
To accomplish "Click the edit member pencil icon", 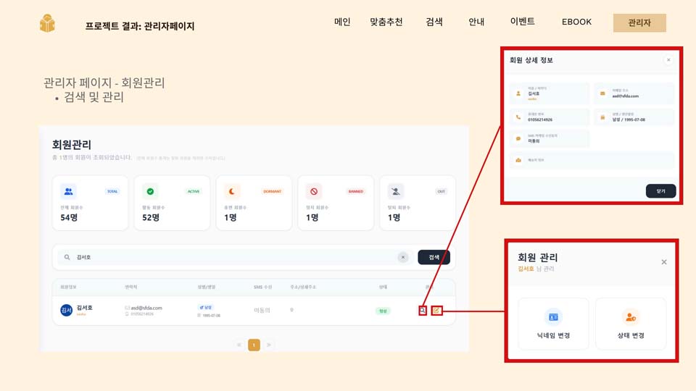I will (x=436, y=311).
